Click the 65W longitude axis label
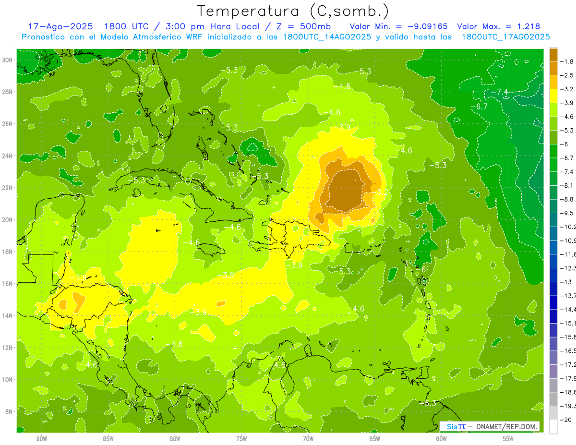The height and width of the screenshot is (445, 576). 375,439
